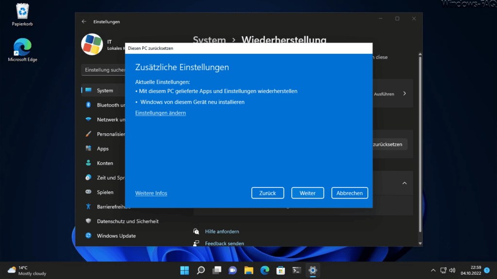
Task: Click the Weitere Infos link
Action: [x=151, y=193]
